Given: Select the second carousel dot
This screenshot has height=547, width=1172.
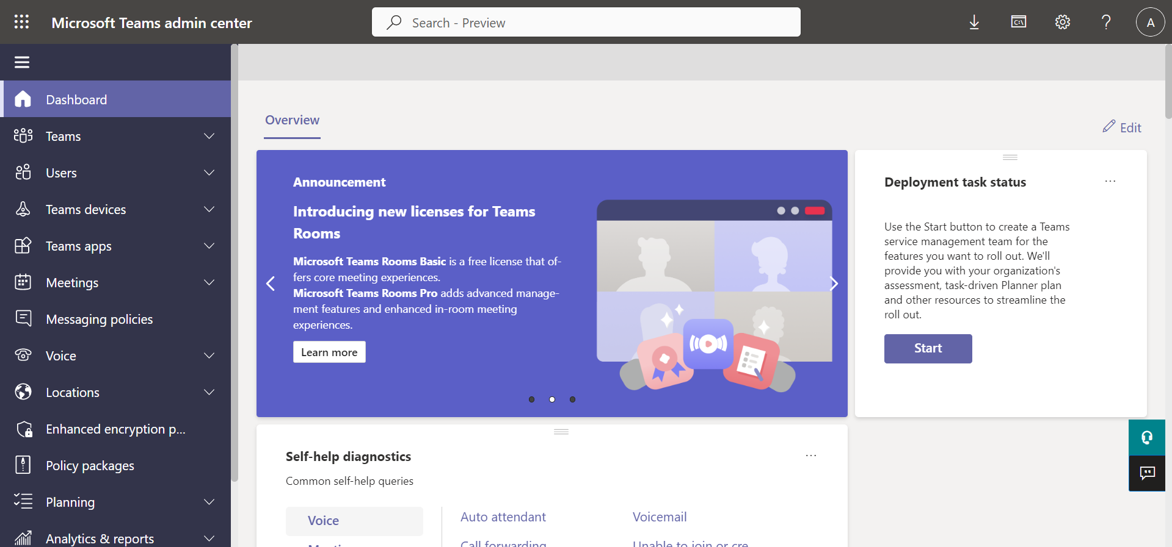Looking at the screenshot, I should (x=552, y=399).
